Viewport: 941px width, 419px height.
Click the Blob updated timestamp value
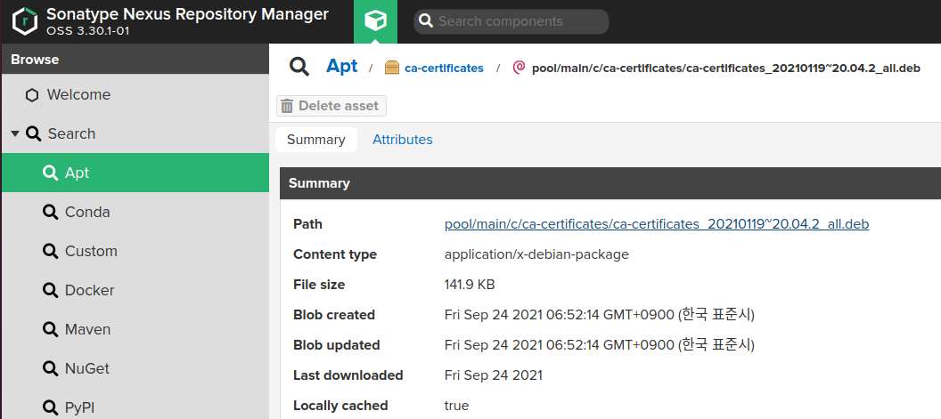[600, 346]
